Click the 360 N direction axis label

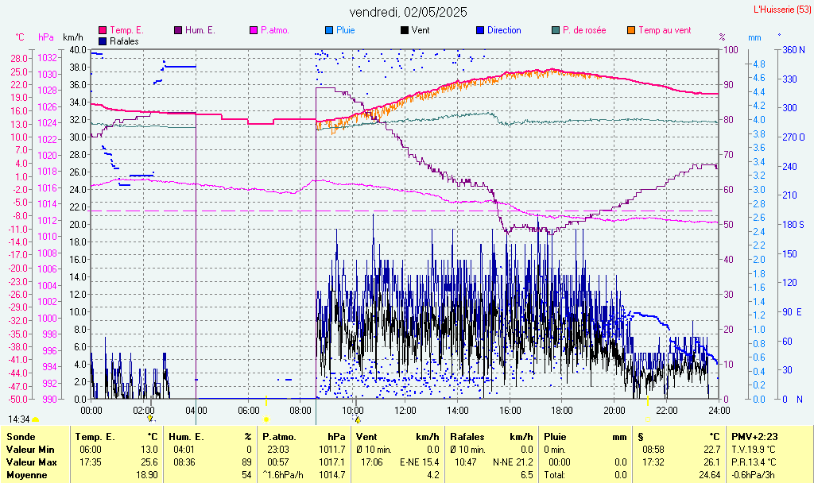[x=794, y=50]
